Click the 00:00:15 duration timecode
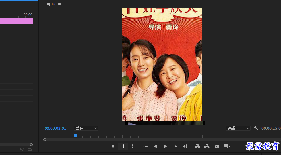This screenshot has width=281, height=155. click(x=271, y=128)
